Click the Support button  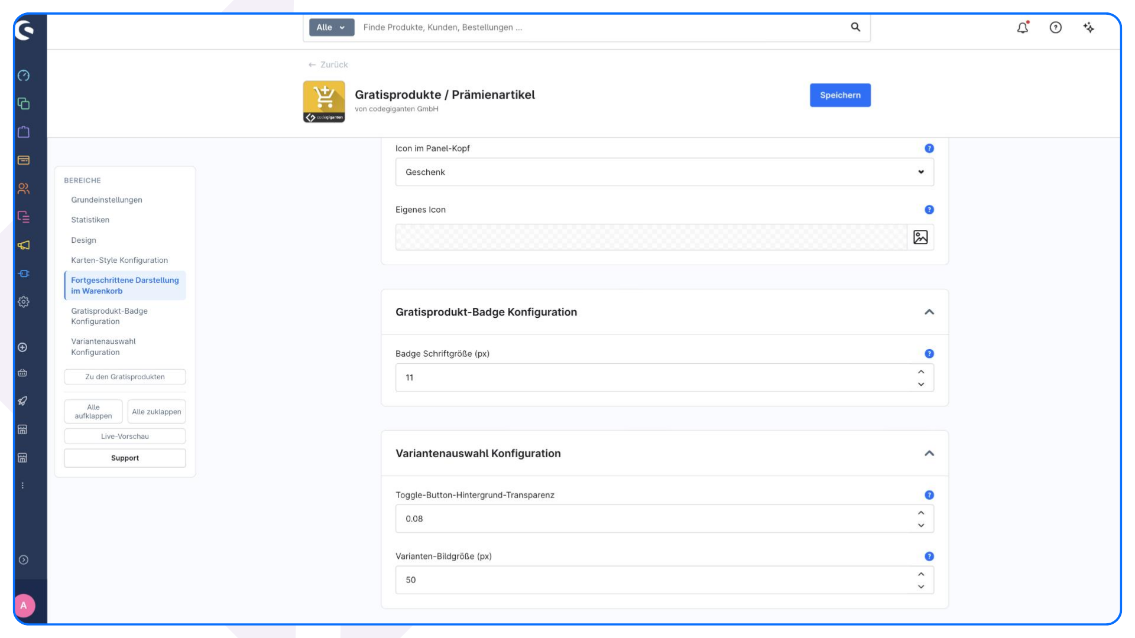[125, 458]
